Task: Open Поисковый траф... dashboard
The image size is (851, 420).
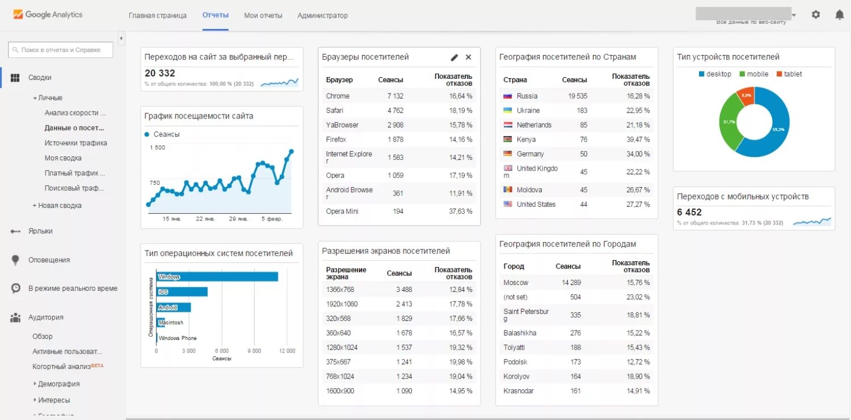Action: click(x=74, y=188)
